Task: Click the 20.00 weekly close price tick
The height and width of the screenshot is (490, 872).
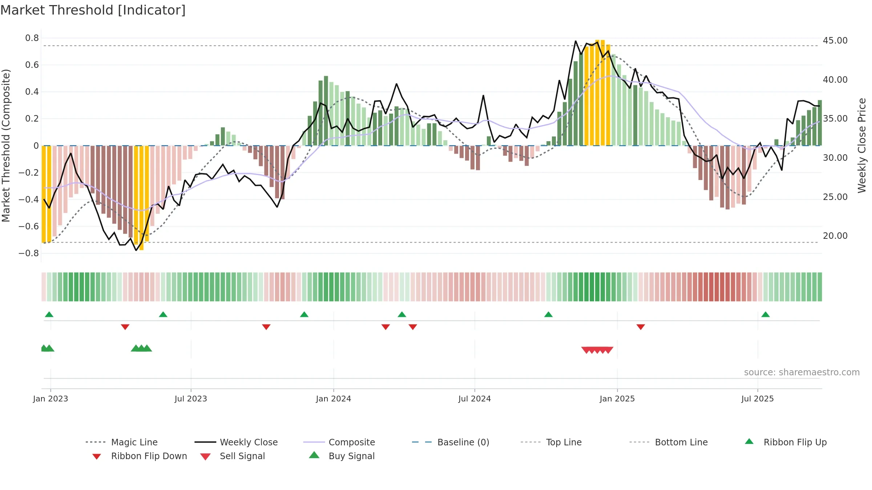Action: pyautogui.click(x=835, y=236)
